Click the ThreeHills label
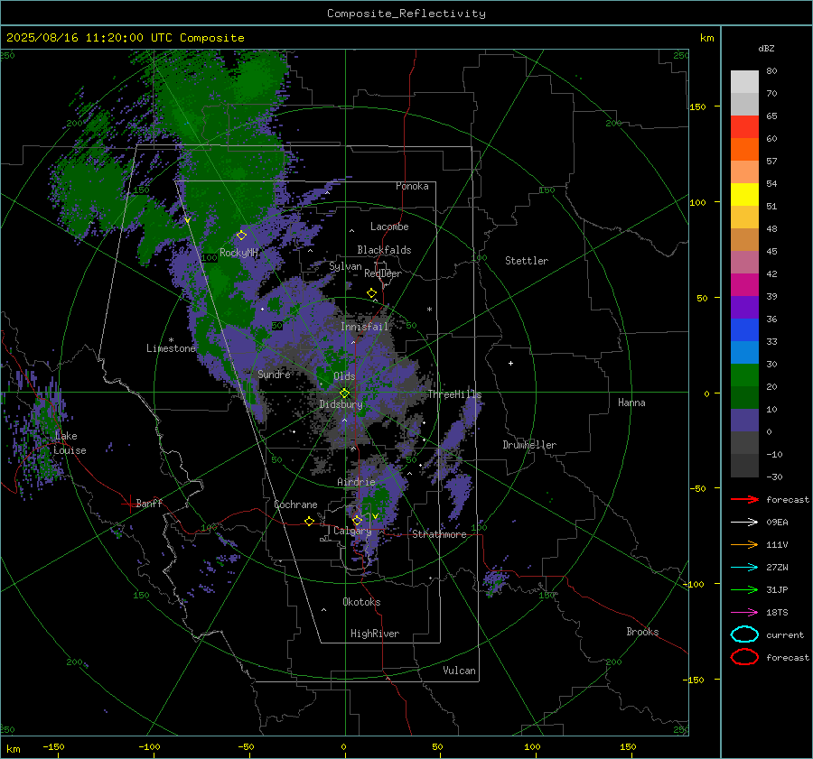Image resolution: width=813 pixels, height=759 pixels. (x=454, y=394)
